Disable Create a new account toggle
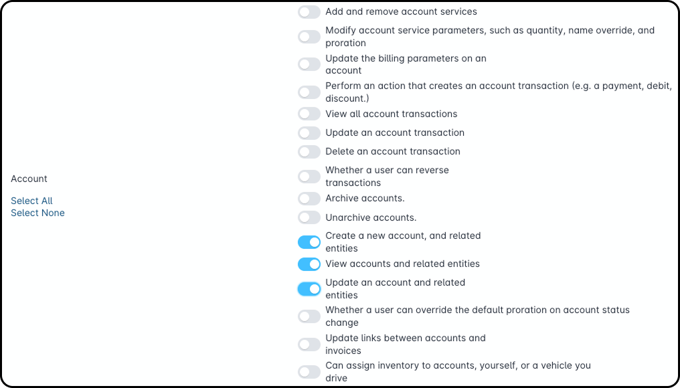Image resolution: width=680 pixels, height=388 pixels. point(309,242)
